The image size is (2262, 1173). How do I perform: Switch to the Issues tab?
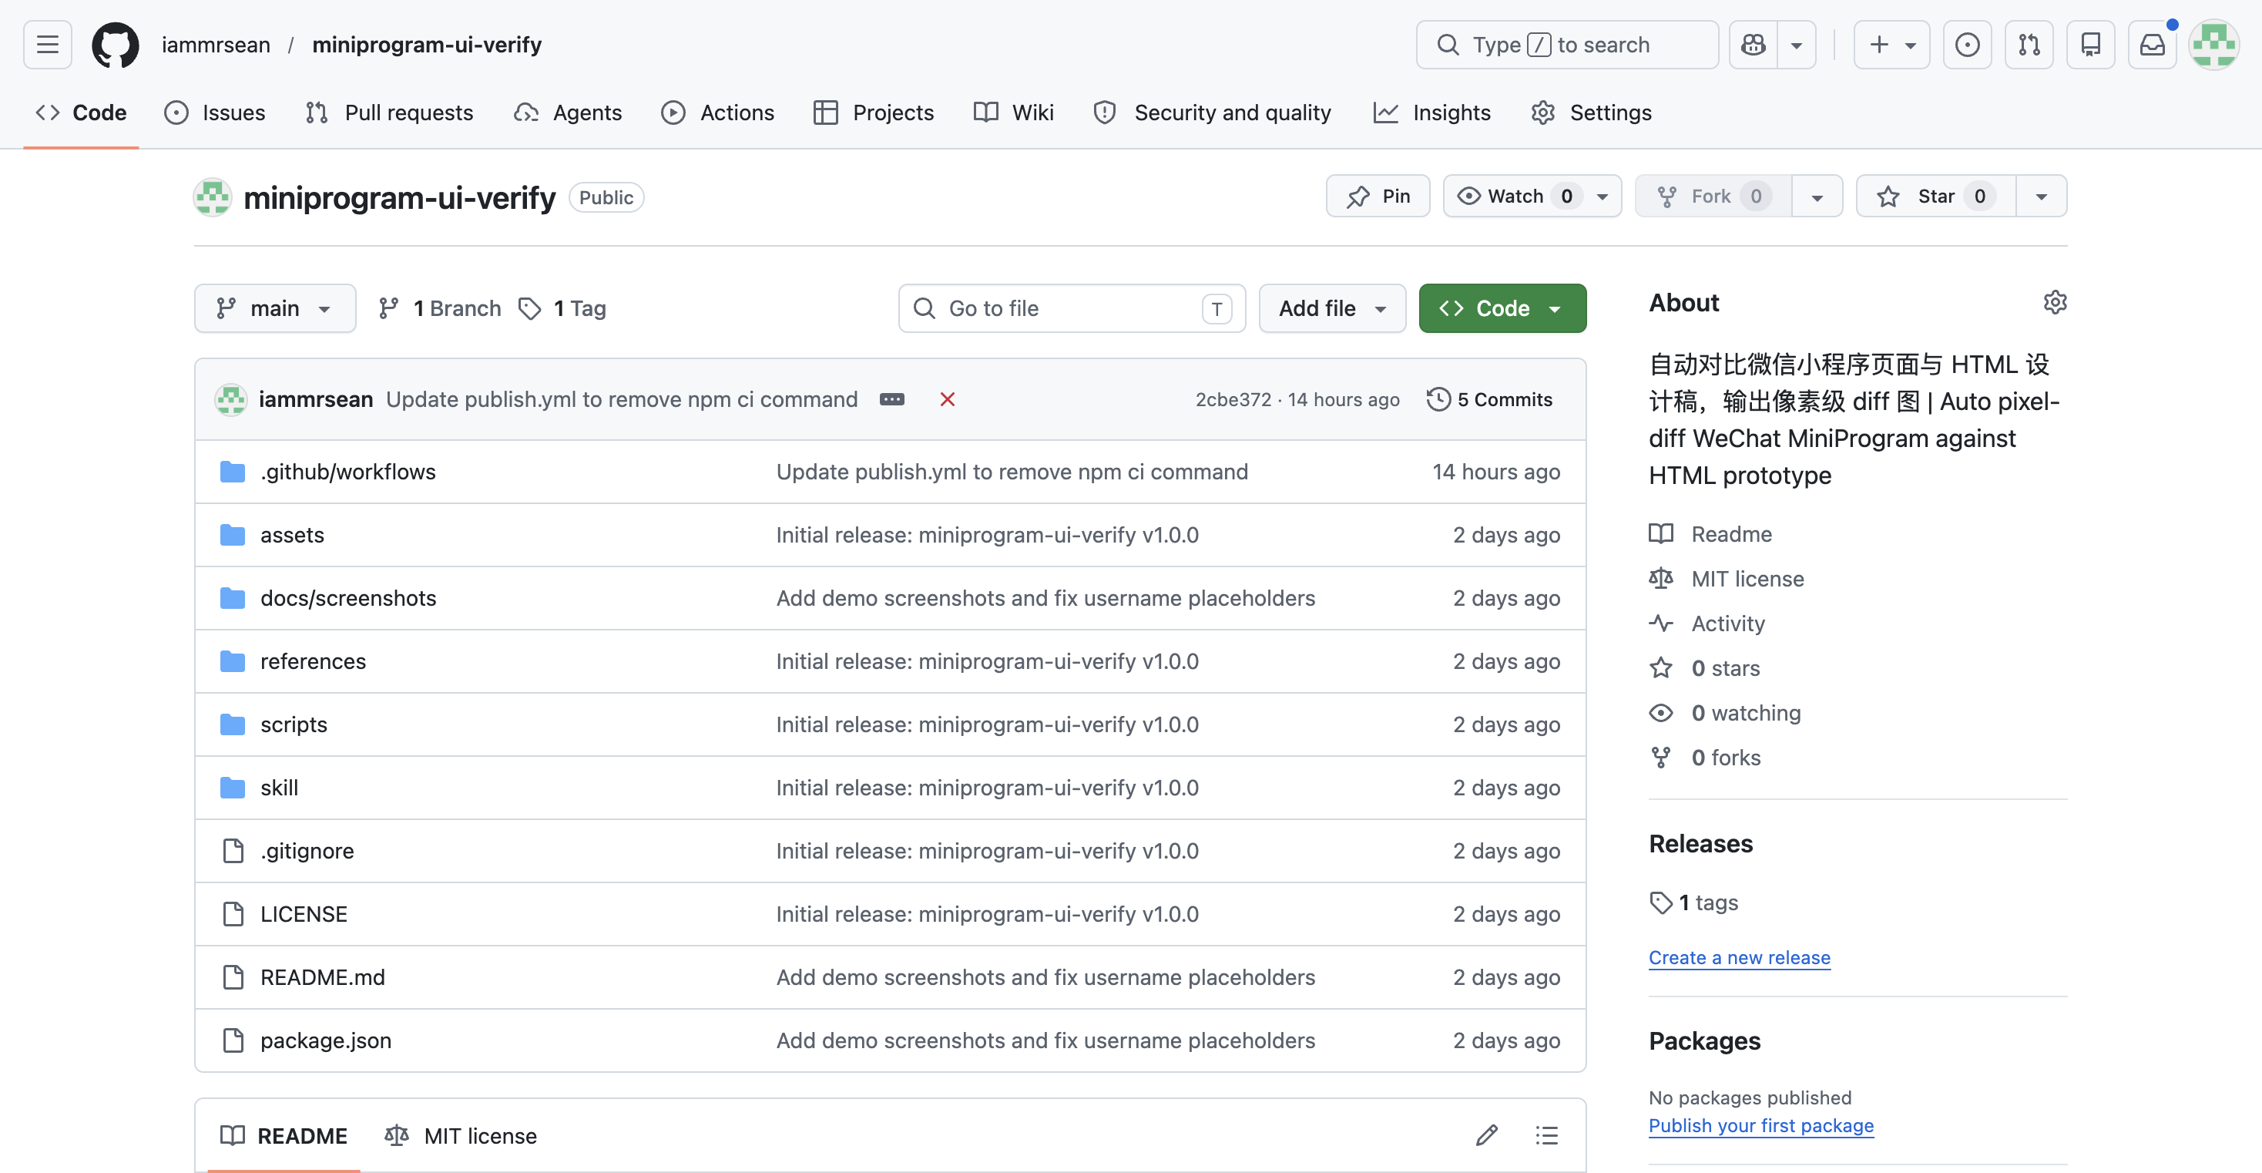(215, 113)
